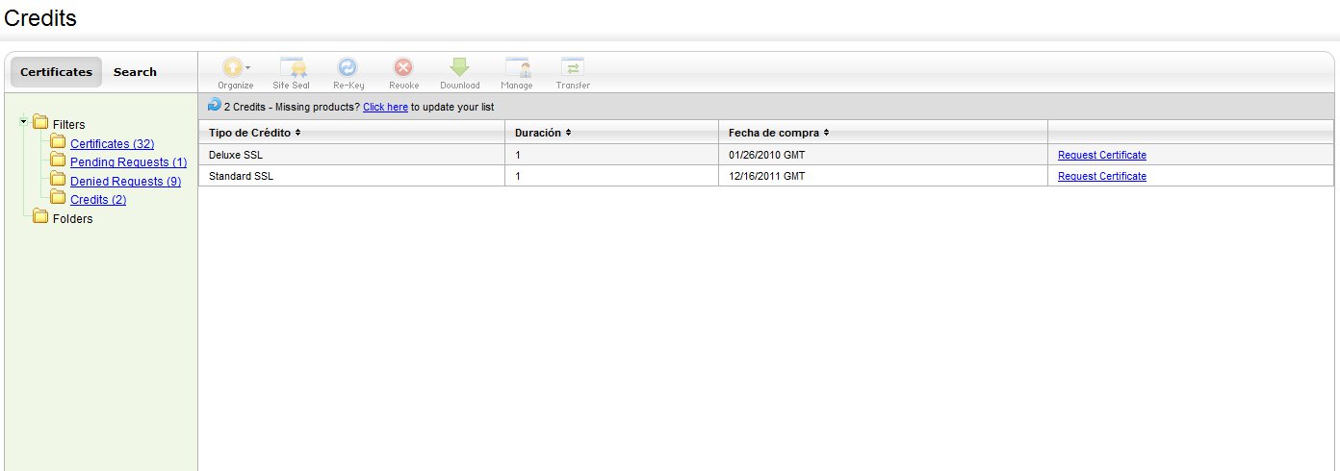
Task: Click the Manage toolbar icon
Action: point(517,68)
